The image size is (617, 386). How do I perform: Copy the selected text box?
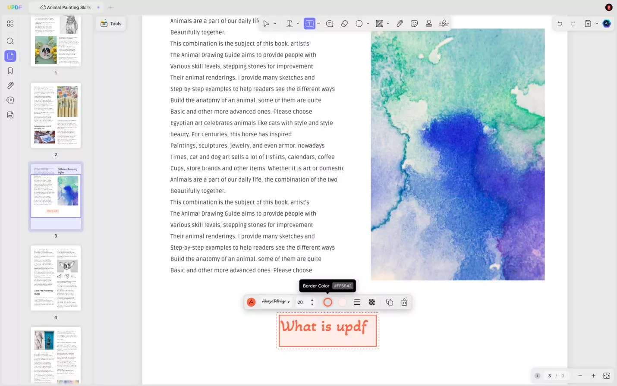tap(390, 302)
